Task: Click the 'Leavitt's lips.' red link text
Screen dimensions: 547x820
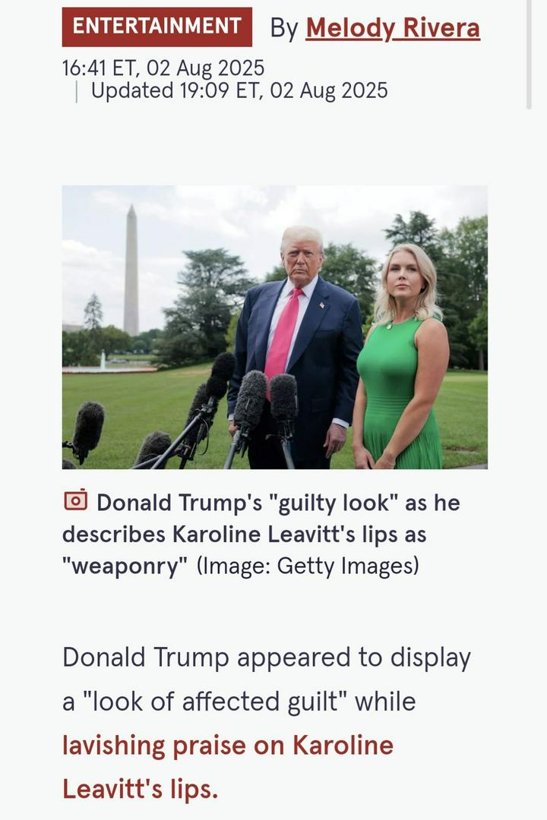Action: coord(141,789)
